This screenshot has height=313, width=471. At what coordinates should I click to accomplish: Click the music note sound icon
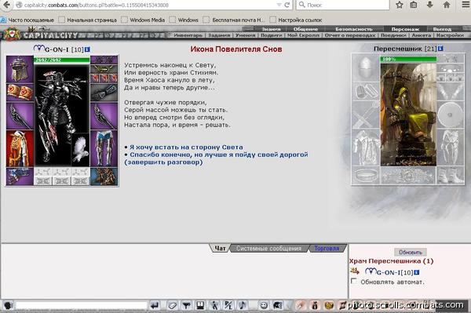242,306
